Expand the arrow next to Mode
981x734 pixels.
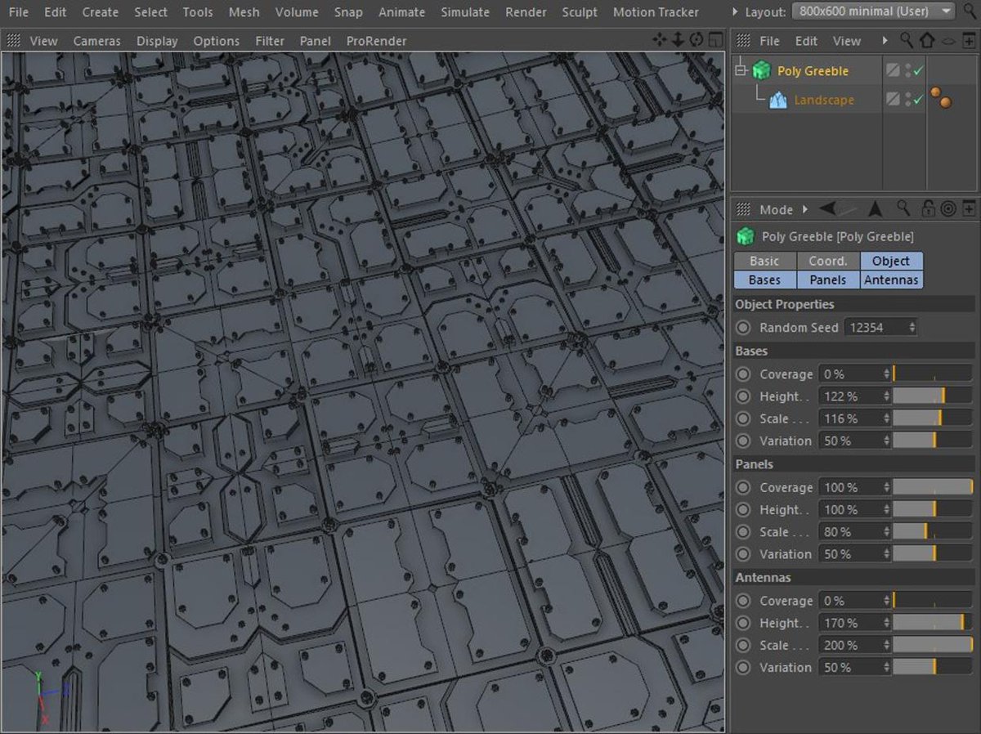click(x=805, y=209)
